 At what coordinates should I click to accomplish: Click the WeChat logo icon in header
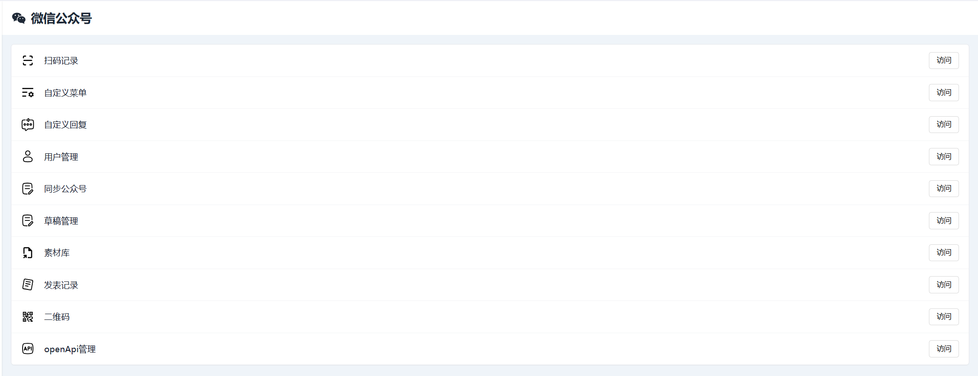[x=19, y=18]
